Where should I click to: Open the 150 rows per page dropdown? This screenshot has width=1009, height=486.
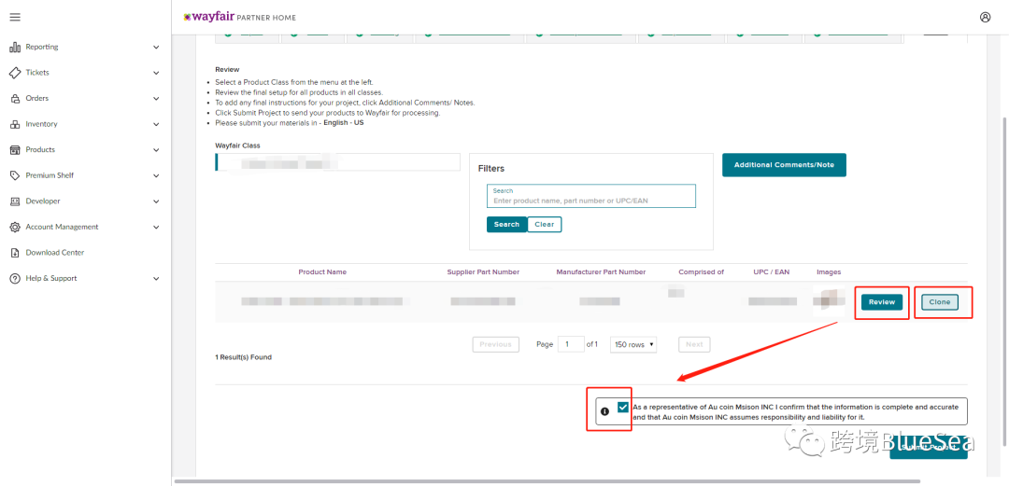click(633, 344)
